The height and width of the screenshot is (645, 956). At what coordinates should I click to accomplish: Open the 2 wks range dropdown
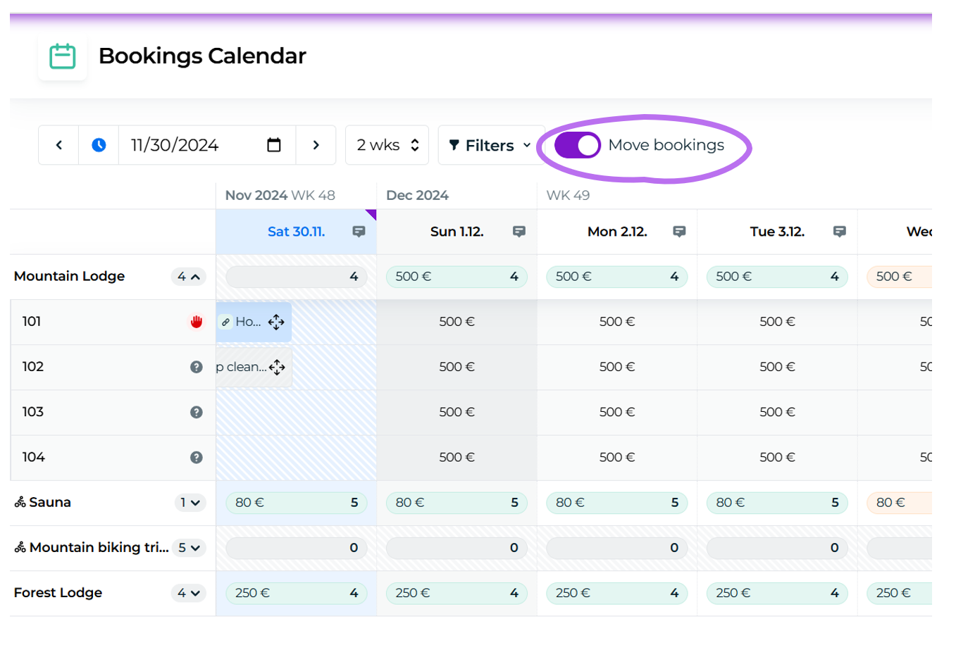coord(387,145)
